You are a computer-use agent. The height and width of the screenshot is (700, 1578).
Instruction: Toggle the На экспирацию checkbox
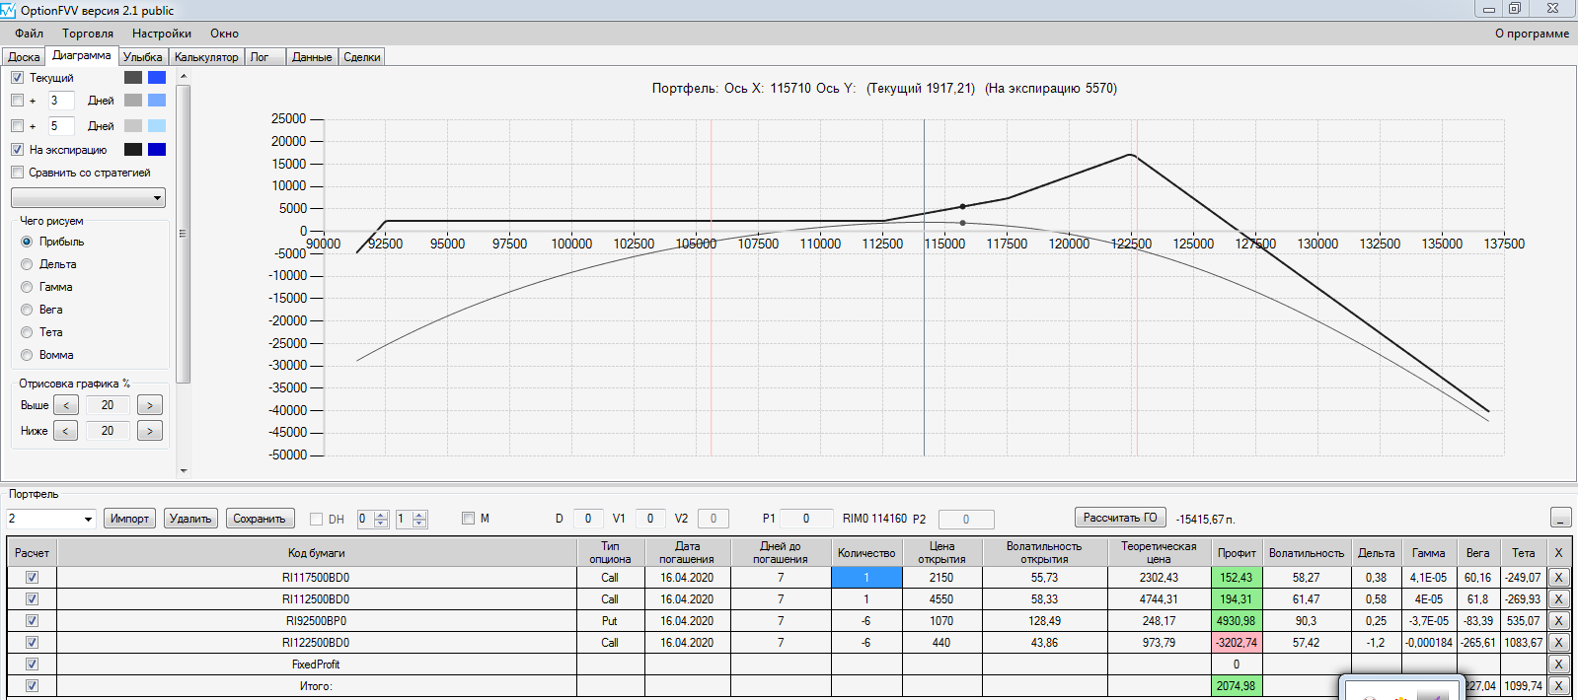coord(17,150)
